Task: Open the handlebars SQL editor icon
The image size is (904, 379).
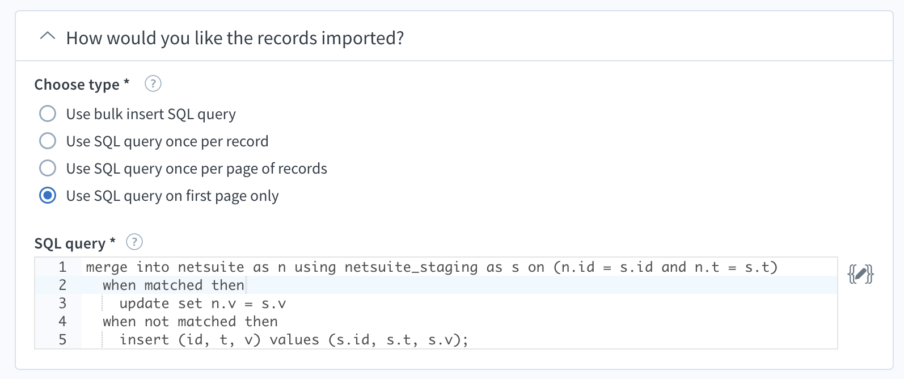Action: (860, 274)
